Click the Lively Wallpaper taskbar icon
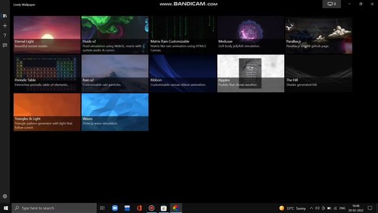Viewport: 378px width, 213px height. 176,208
